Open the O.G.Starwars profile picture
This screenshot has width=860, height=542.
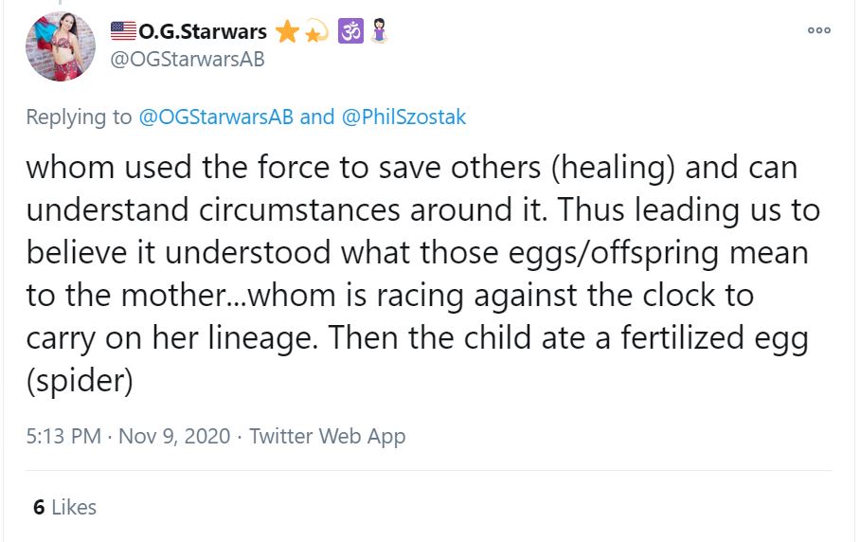coord(61,46)
